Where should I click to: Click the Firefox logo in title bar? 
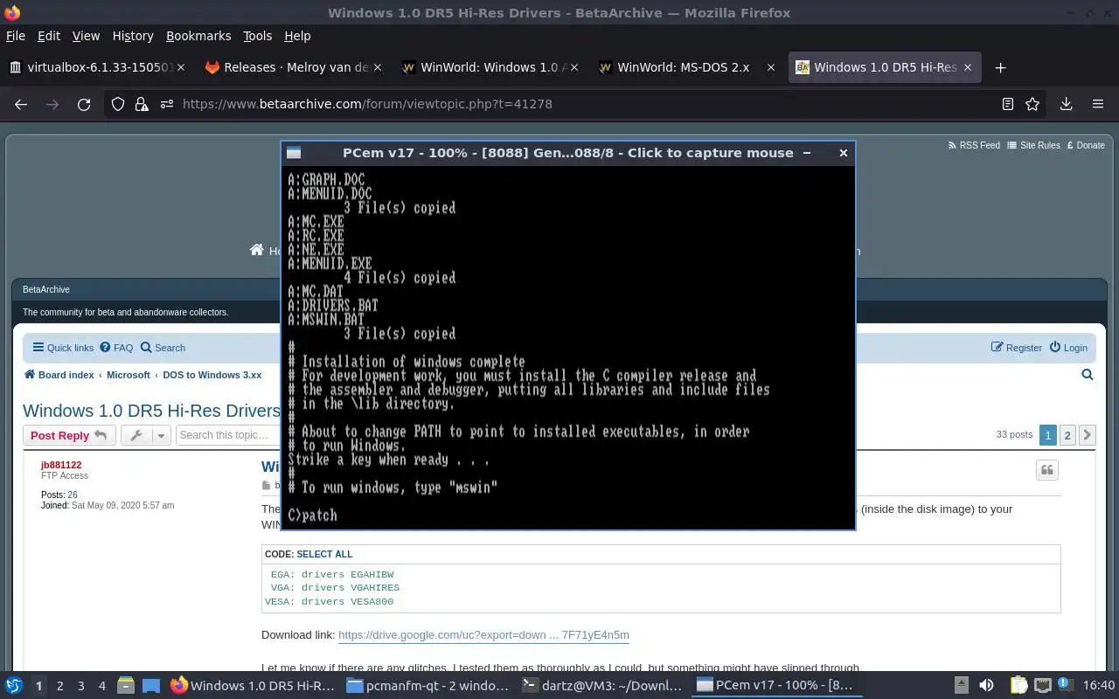point(12,12)
